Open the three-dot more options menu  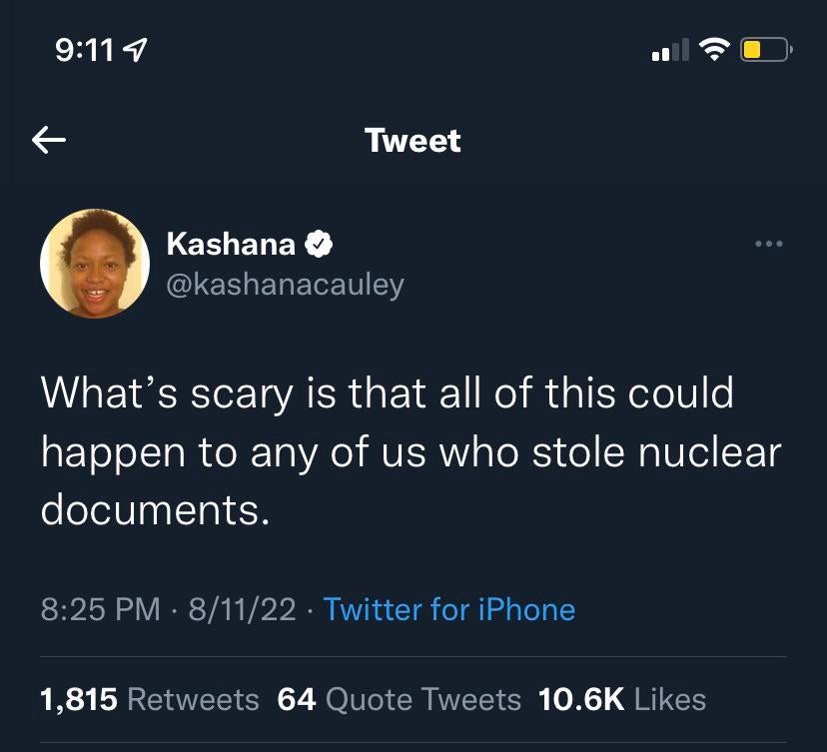point(768,244)
